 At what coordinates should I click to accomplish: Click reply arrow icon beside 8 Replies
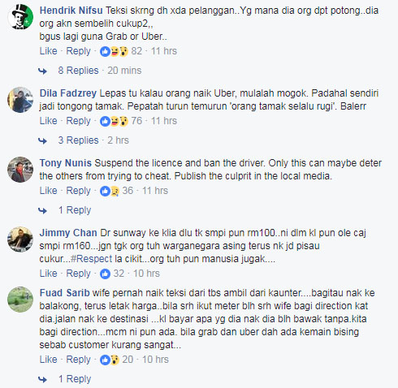point(42,71)
